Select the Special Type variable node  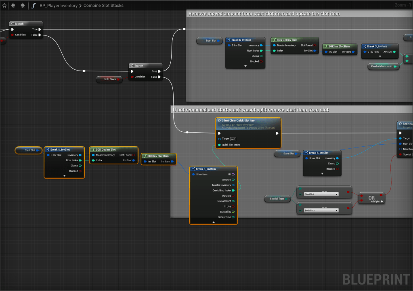(277, 199)
